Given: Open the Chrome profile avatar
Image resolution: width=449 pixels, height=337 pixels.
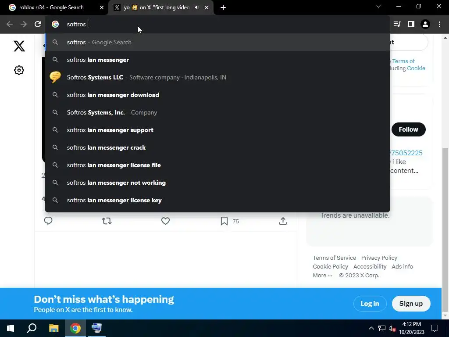Looking at the screenshot, I should [425, 24].
